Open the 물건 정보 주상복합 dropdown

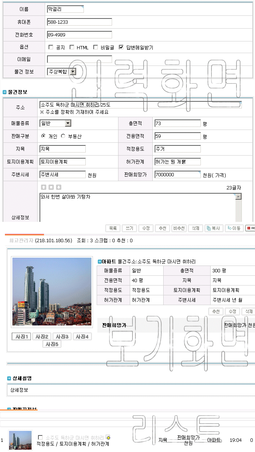pyautogui.click(x=62, y=71)
